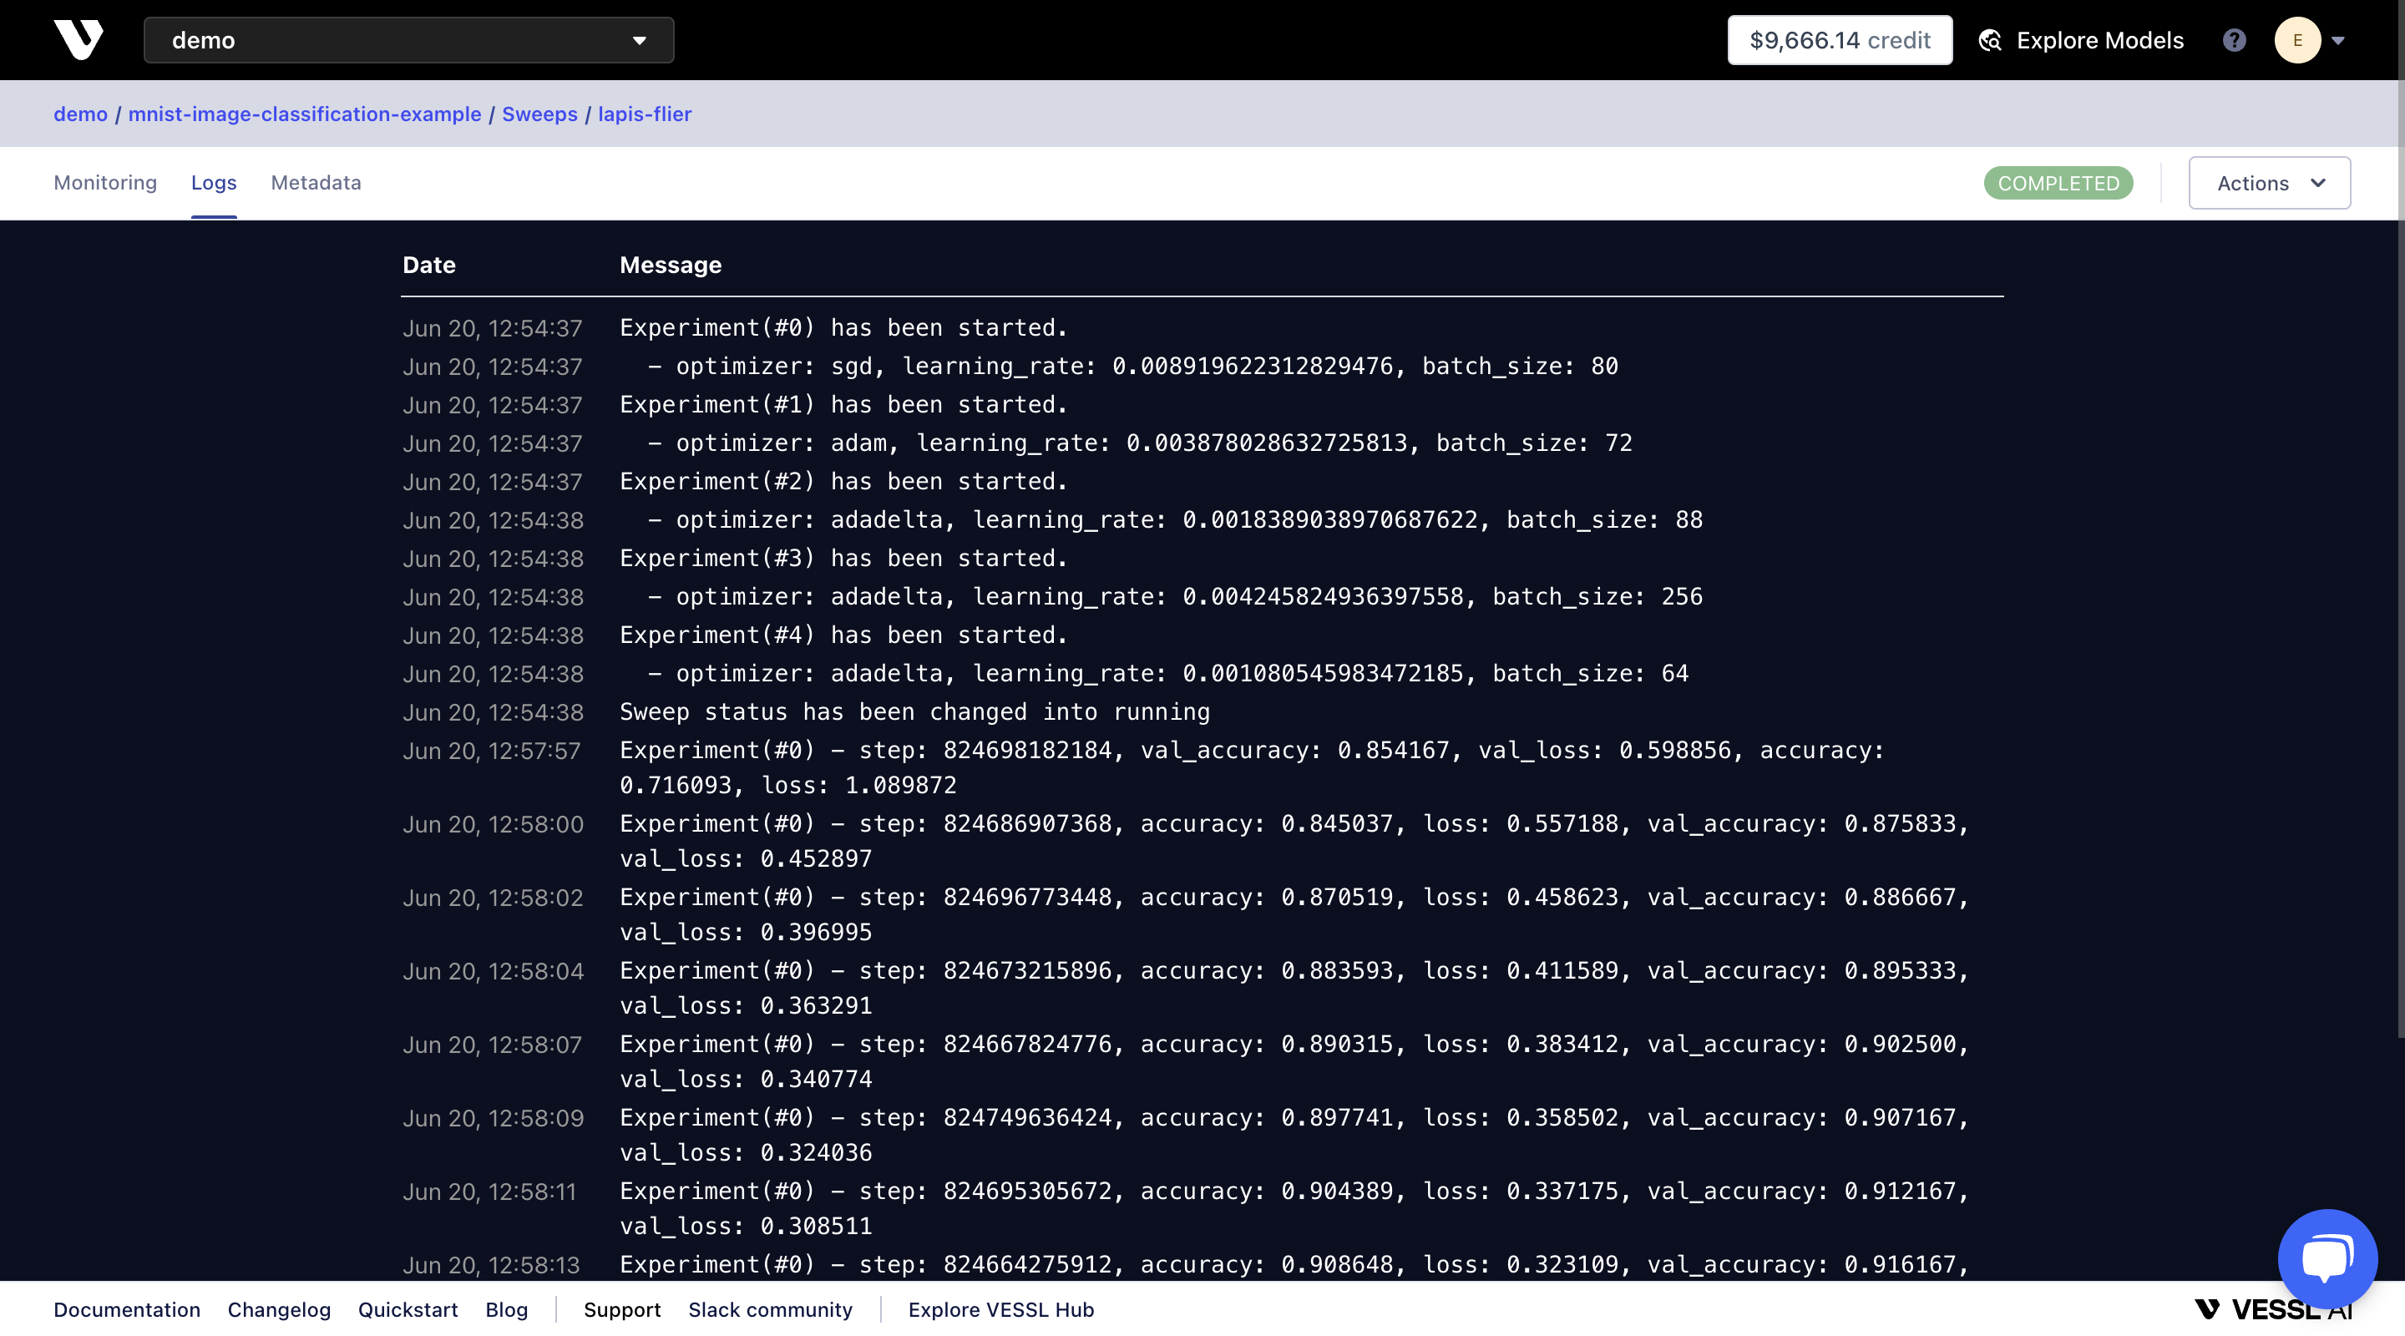Open the mnist-image-classification-example breadcrumb link
The width and height of the screenshot is (2405, 1336).
coord(304,114)
